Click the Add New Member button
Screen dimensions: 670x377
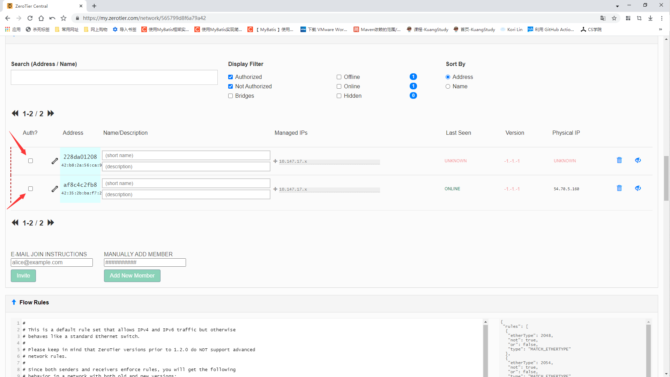132,276
